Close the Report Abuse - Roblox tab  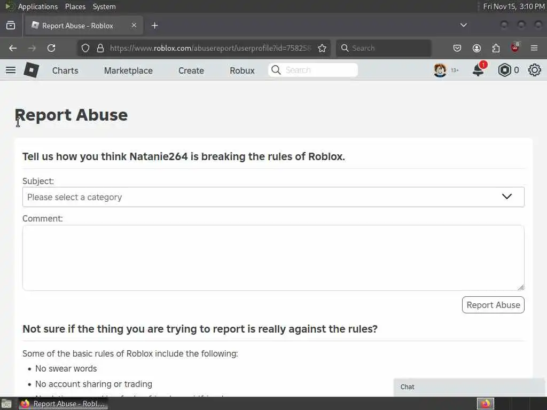click(134, 25)
